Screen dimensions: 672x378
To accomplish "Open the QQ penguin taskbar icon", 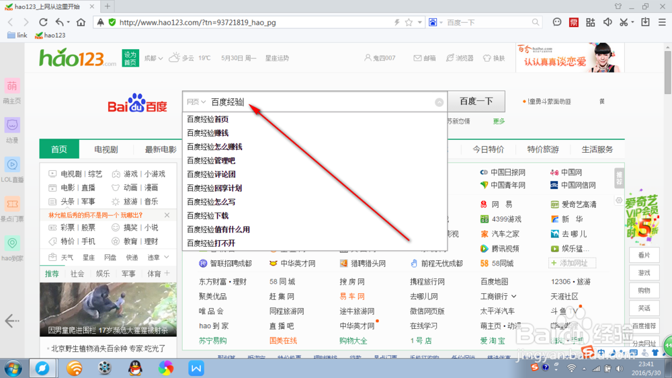I will coord(136,368).
